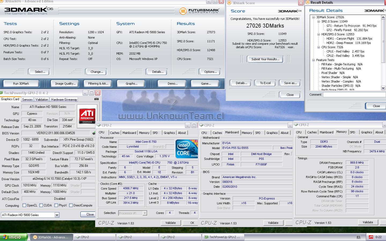Open the Processor #1 selection dropdown
The width and height of the screenshot is (386, 241).
point(145,213)
